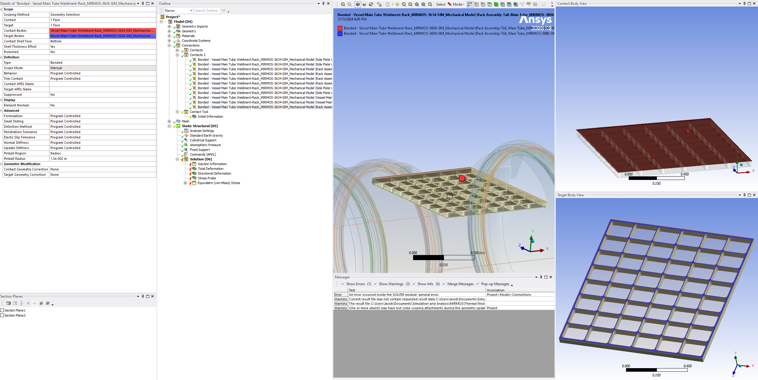Viewport: 758px width, 380px height.
Task: Expand the Materials tree node
Action: [169, 36]
